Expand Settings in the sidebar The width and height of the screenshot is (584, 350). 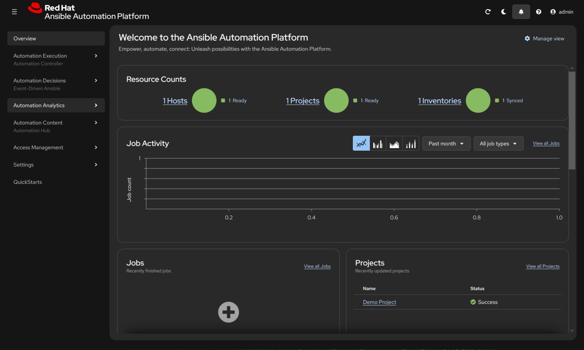tap(56, 165)
